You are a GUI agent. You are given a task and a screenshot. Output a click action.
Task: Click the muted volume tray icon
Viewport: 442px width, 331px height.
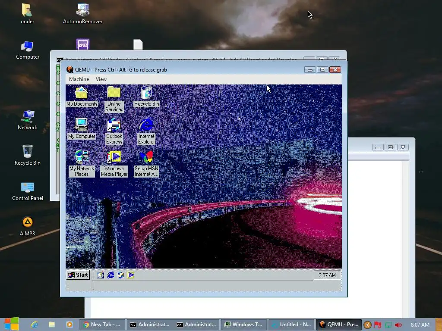click(398, 325)
